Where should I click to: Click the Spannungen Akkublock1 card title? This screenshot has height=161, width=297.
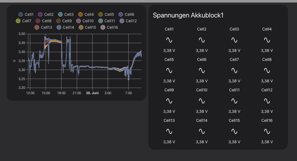pyautogui.click(x=188, y=15)
